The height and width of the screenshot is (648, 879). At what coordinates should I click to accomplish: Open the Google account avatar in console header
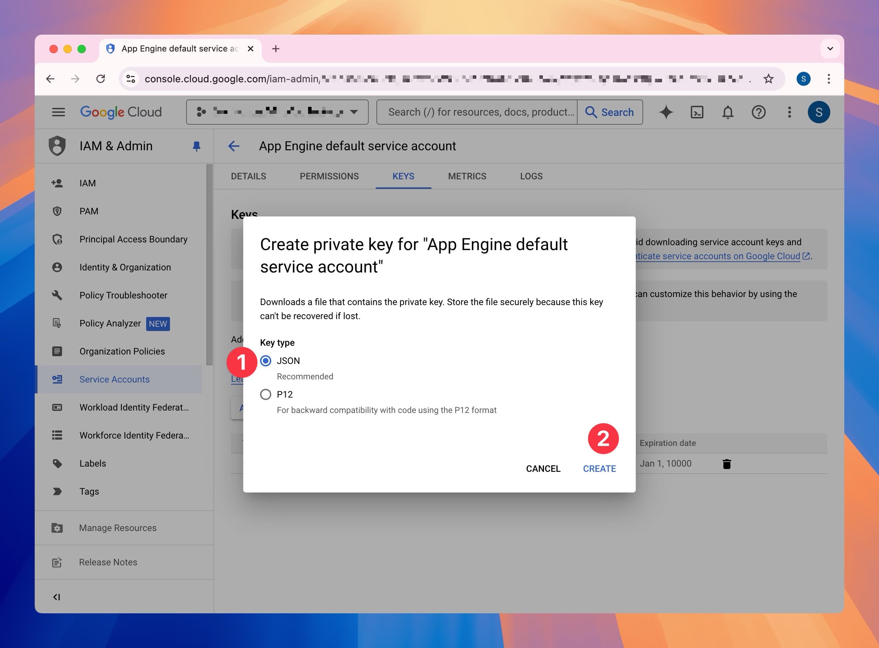[x=819, y=112]
